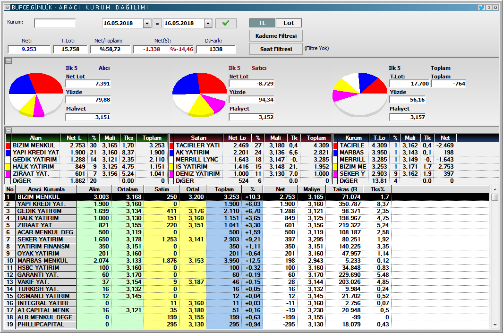
Task: Sort main table by Takas (R header
Action: (x=345, y=189)
